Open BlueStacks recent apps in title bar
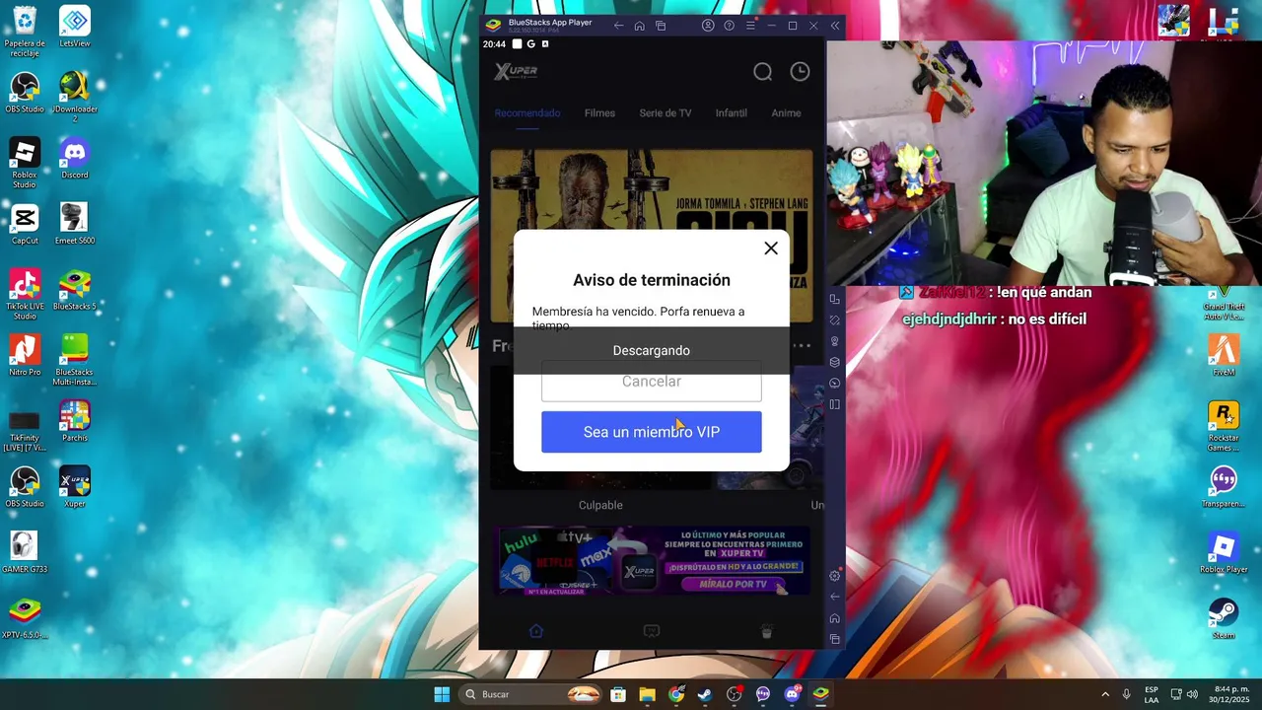Screen dimensions: 1262x710 (661, 26)
